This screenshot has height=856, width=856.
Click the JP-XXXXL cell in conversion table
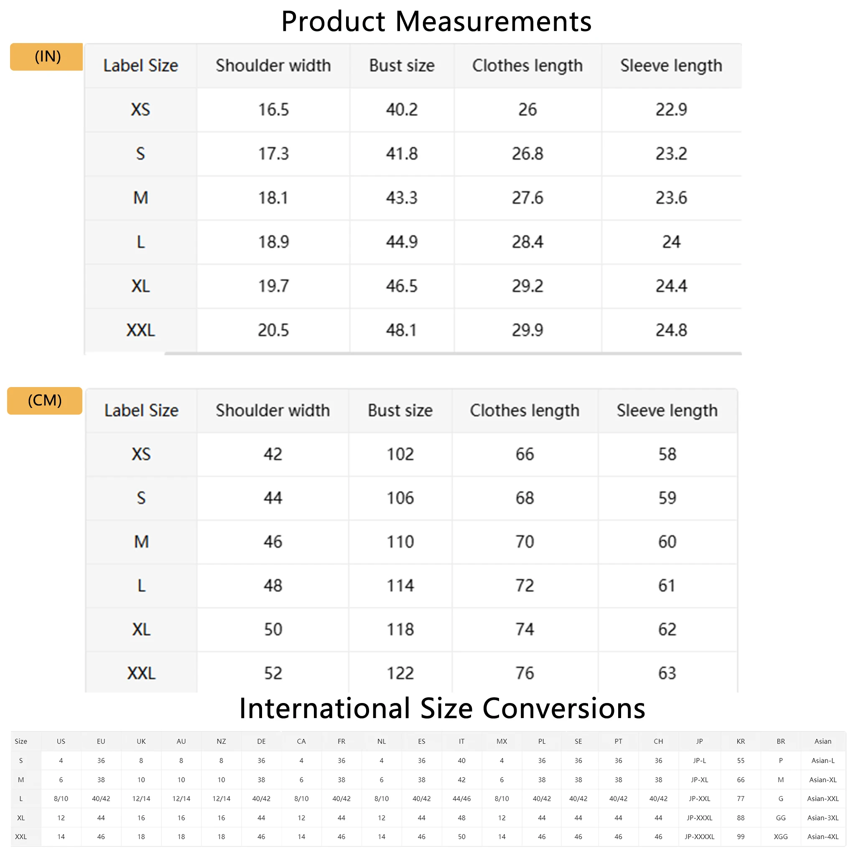(699, 836)
